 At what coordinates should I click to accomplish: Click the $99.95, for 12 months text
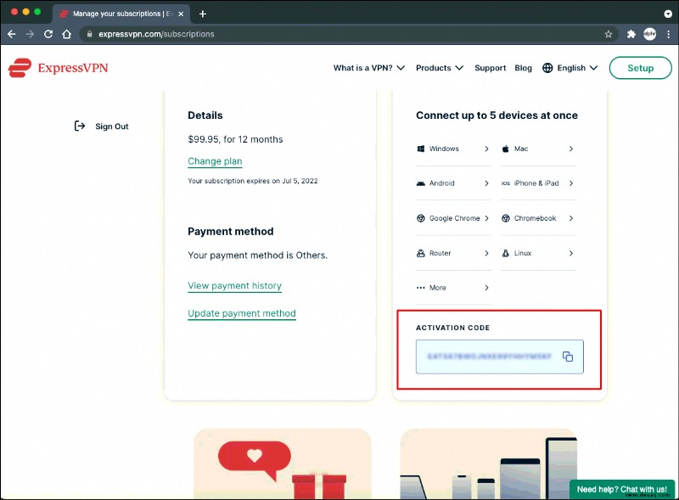click(x=235, y=139)
